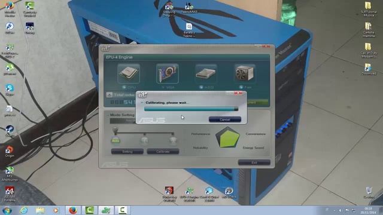Click the Calibrate button

(x=163, y=152)
